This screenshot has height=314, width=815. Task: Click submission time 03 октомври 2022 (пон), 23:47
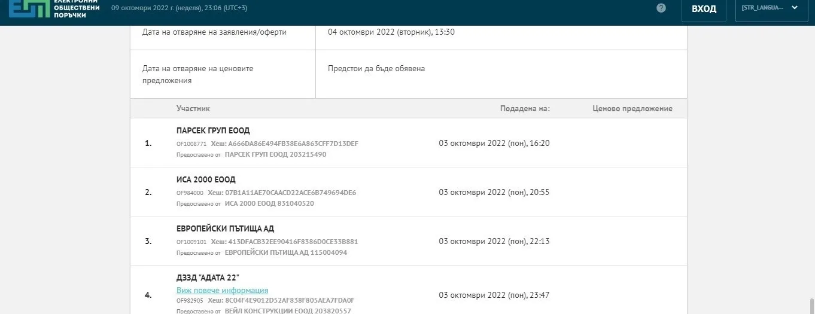(494, 295)
